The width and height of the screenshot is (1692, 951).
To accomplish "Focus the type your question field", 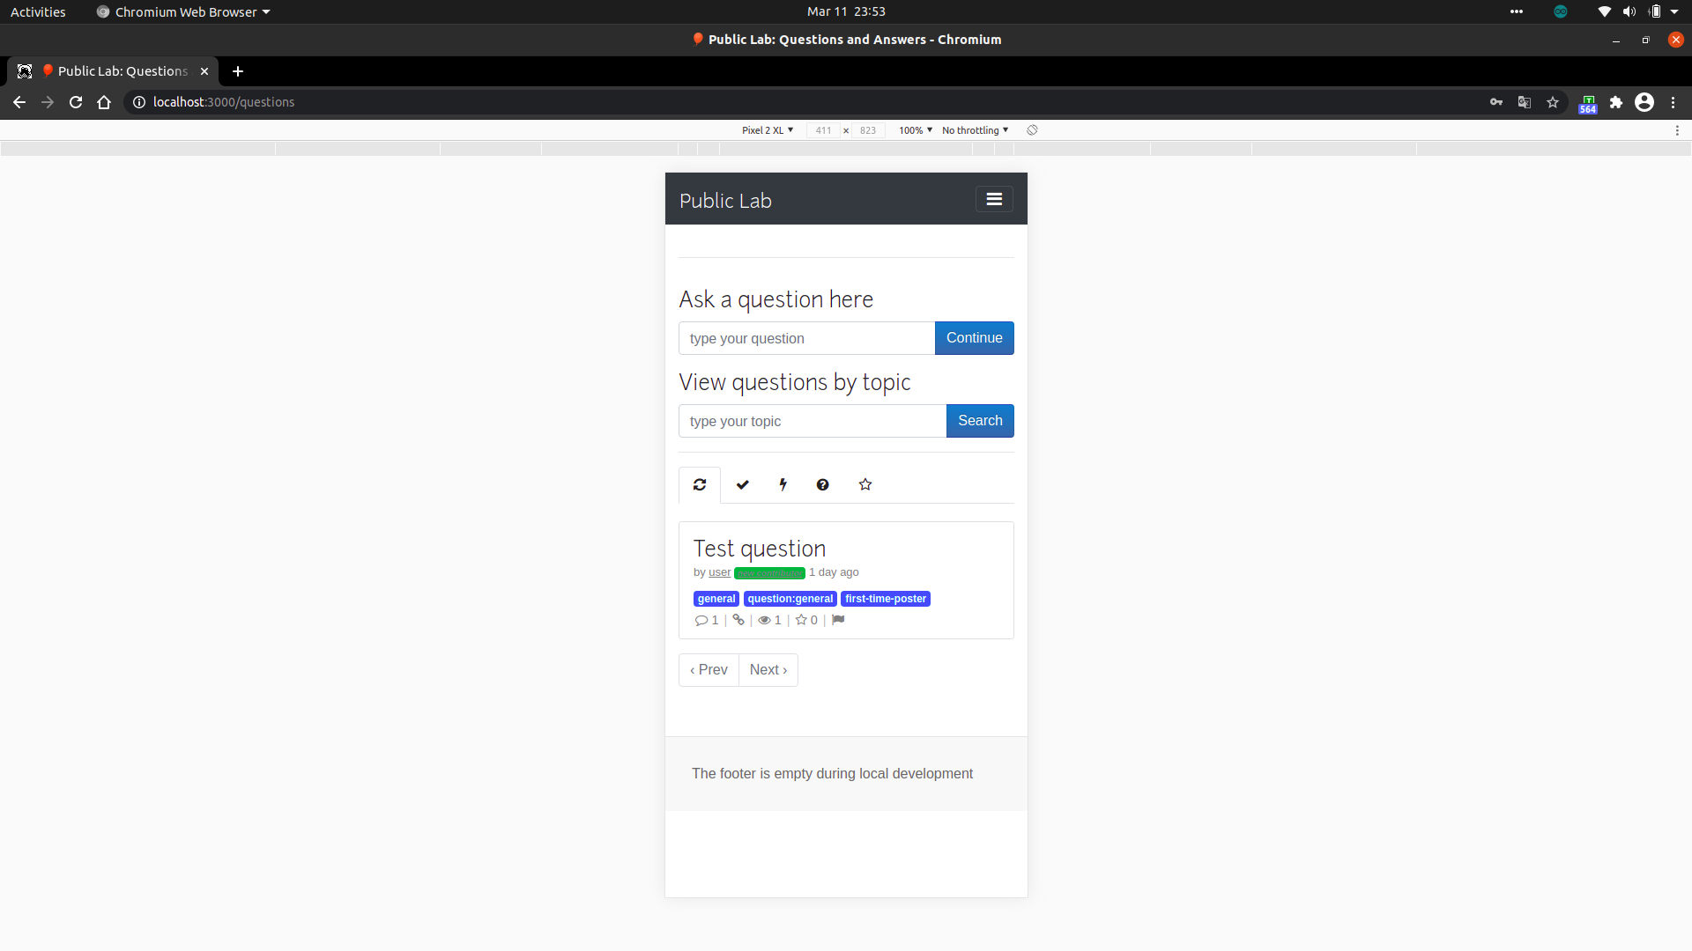I will [806, 338].
